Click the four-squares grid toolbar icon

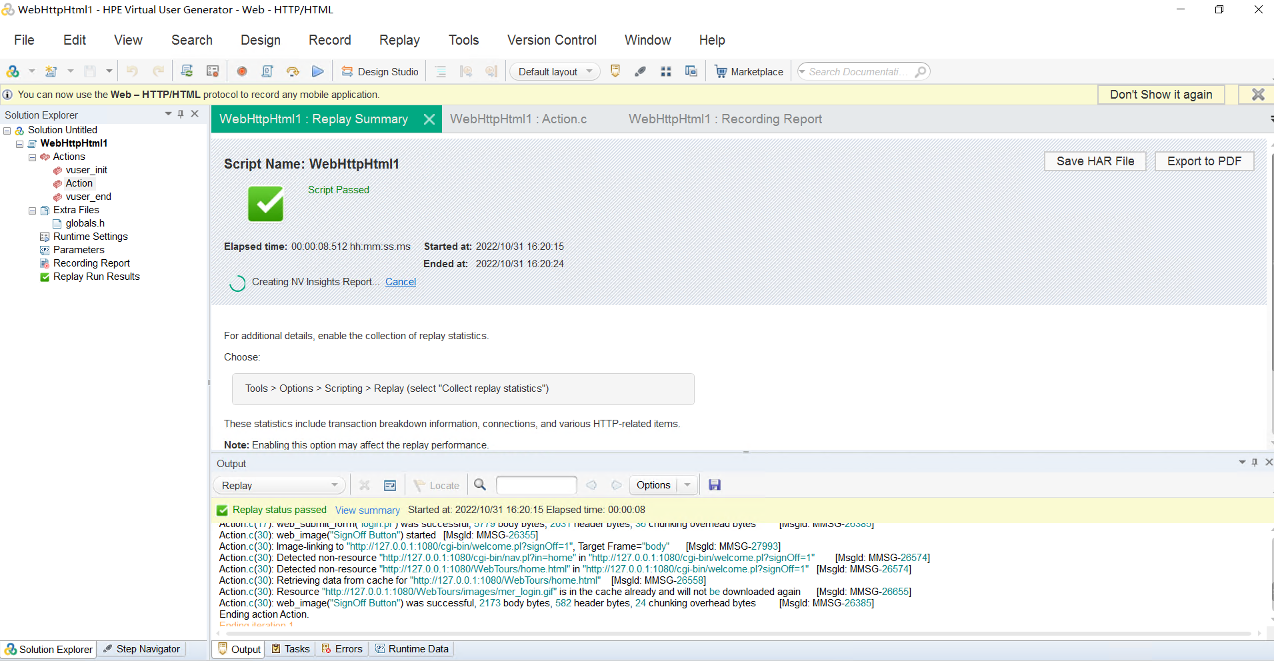pyautogui.click(x=665, y=71)
